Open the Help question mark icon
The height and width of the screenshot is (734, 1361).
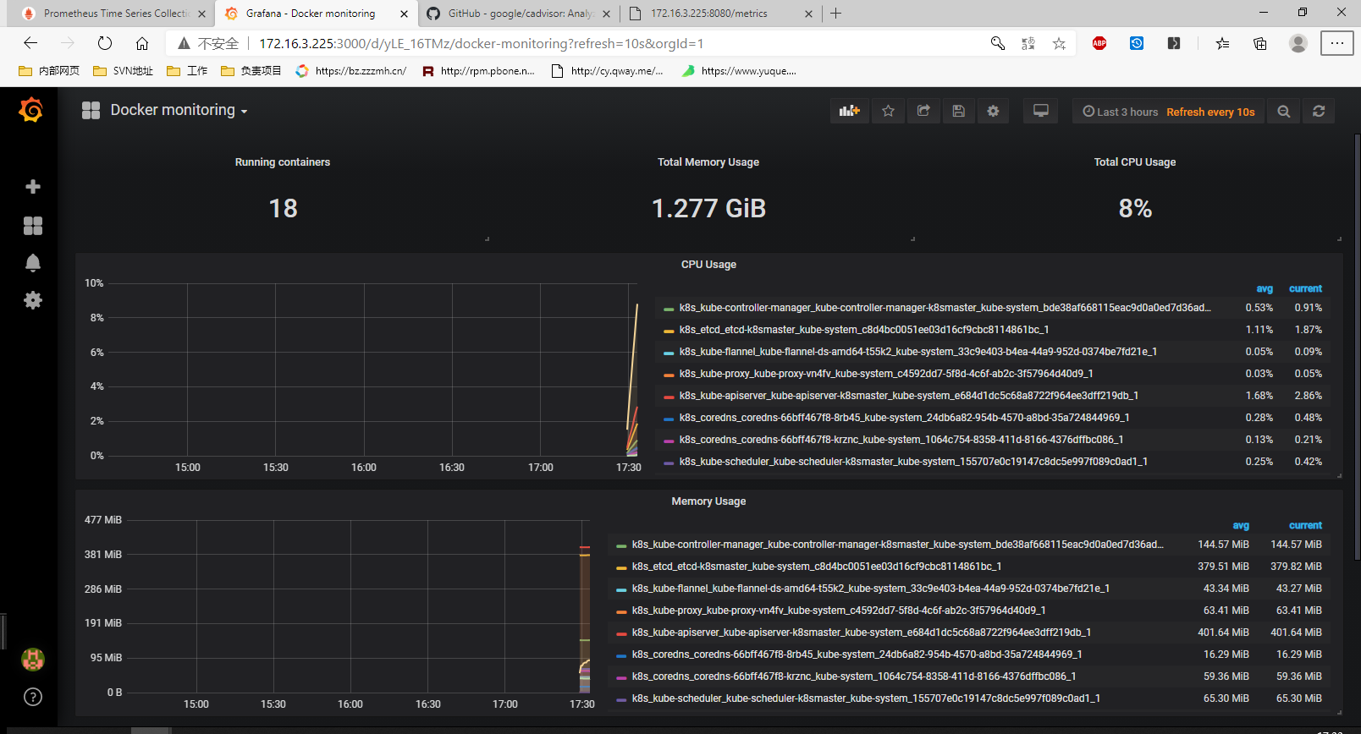point(33,697)
